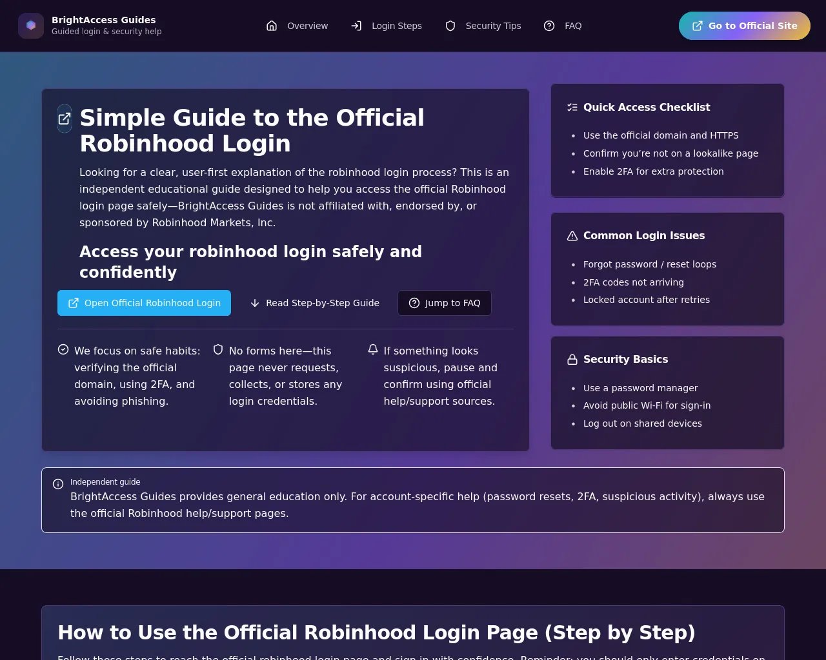Click 'Use a password manager' list item
The image size is (826, 660).
pos(640,388)
